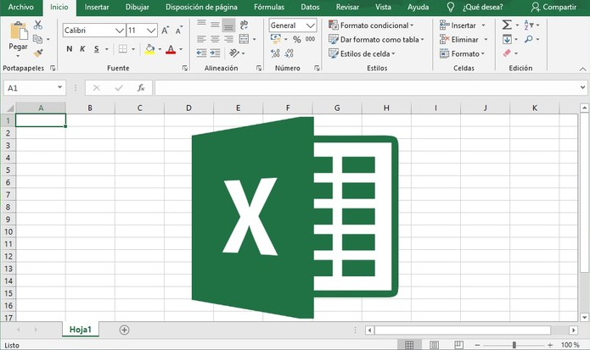Click the Pegar paste icon
The width and height of the screenshot is (590, 350).
(19, 31)
